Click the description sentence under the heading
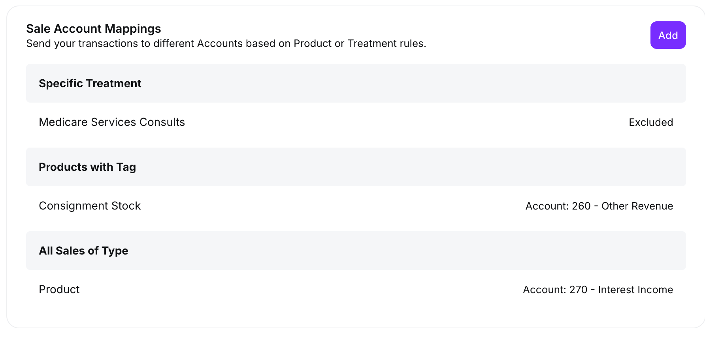Screen dimensions: 705x337 226,43
